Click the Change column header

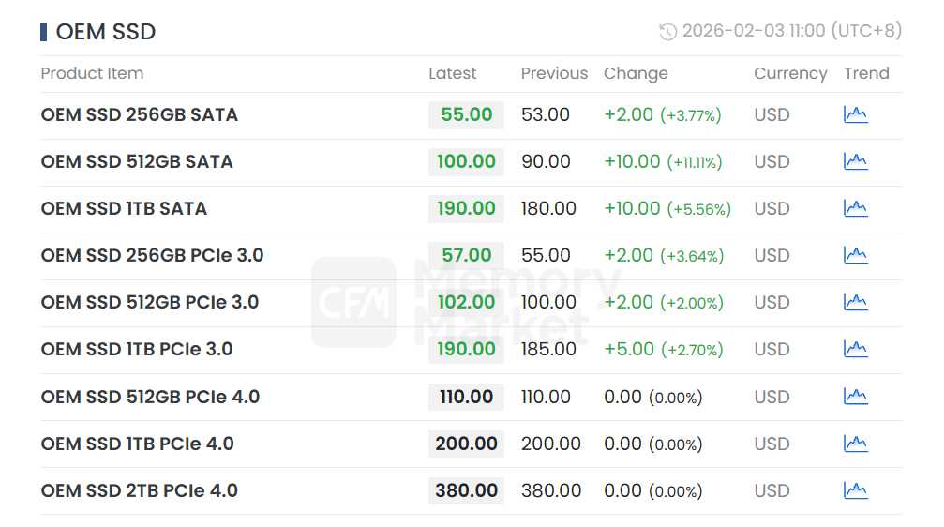click(x=636, y=73)
